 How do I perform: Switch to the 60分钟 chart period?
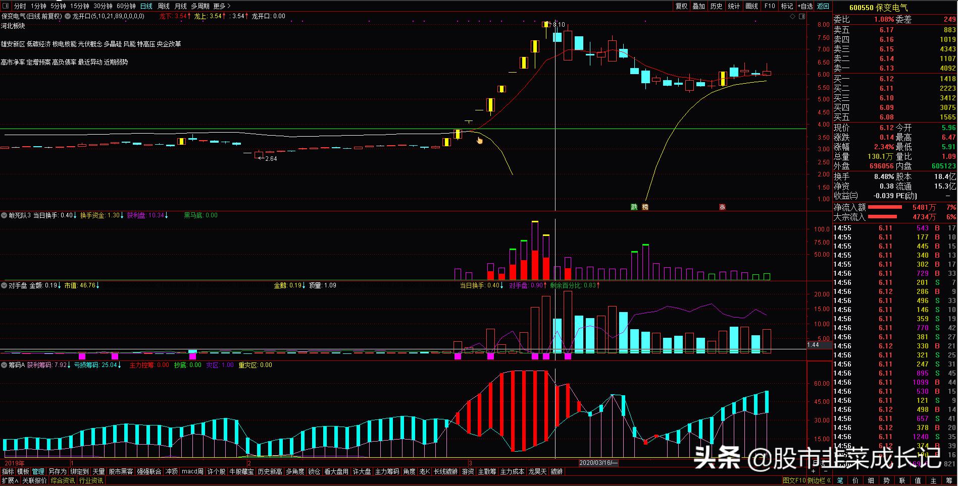[x=126, y=6]
